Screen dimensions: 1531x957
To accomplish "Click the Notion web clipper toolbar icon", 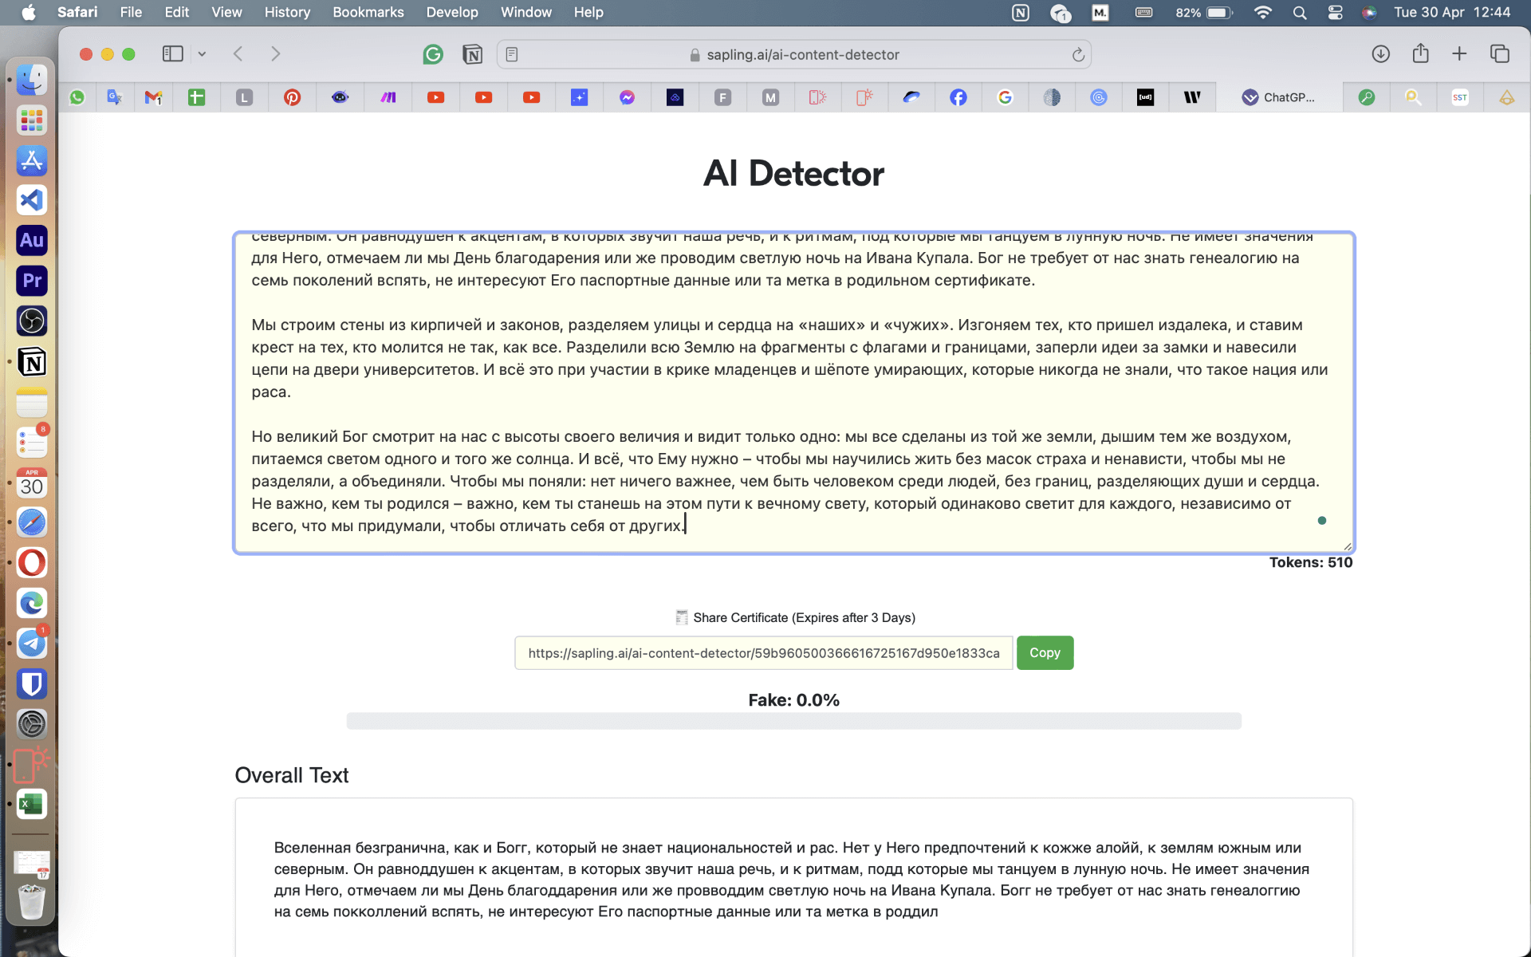I will 472,54.
